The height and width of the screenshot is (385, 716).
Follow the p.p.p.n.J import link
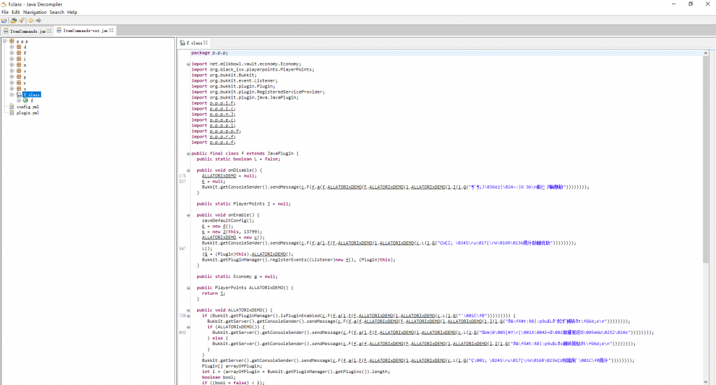pos(222,114)
